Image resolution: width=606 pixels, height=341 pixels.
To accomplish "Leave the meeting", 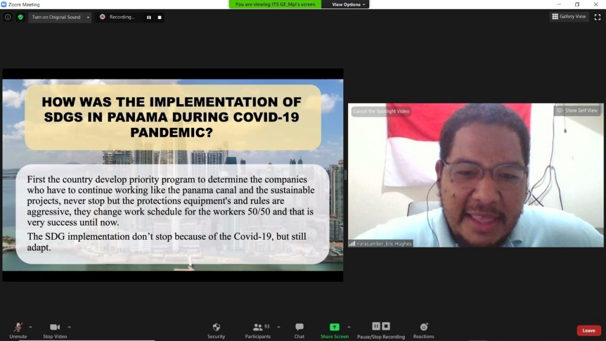I will click(588, 330).
